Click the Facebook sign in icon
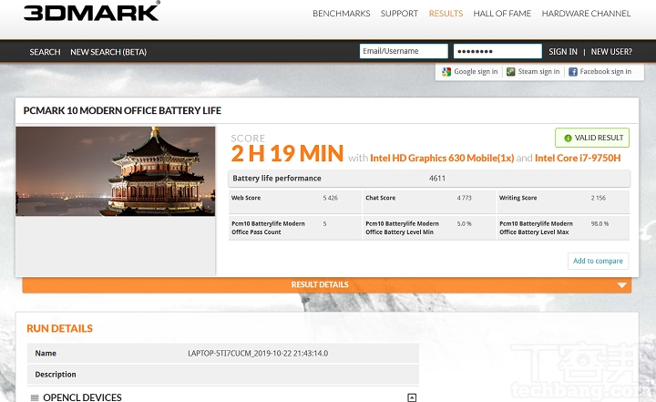This screenshot has width=656, height=402. (x=573, y=72)
